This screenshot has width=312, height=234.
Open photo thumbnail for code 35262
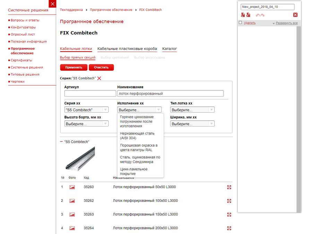[72, 200]
